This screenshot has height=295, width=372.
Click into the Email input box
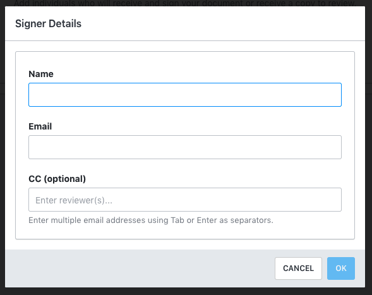[185, 147]
